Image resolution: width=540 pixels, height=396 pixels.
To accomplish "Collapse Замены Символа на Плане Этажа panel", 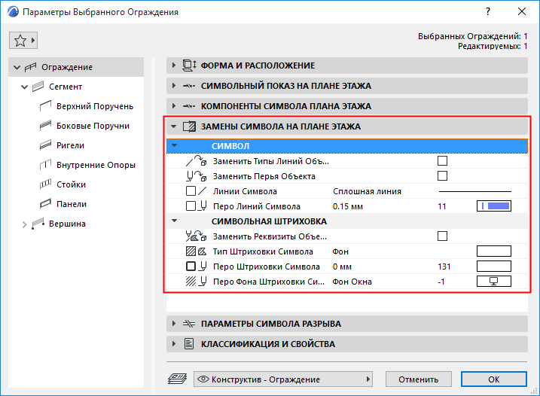I will tap(173, 126).
